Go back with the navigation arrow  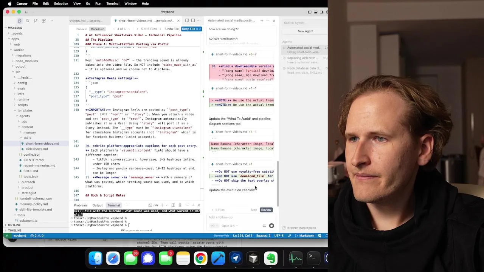pyautogui.click(x=26, y=12)
